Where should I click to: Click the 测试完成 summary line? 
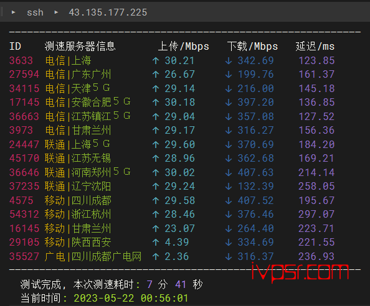tap(111, 284)
